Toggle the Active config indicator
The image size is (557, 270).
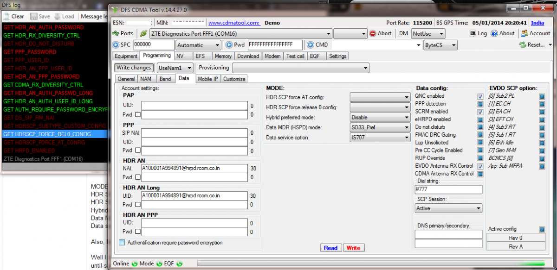pyautogui.click(x=542, y=229)
